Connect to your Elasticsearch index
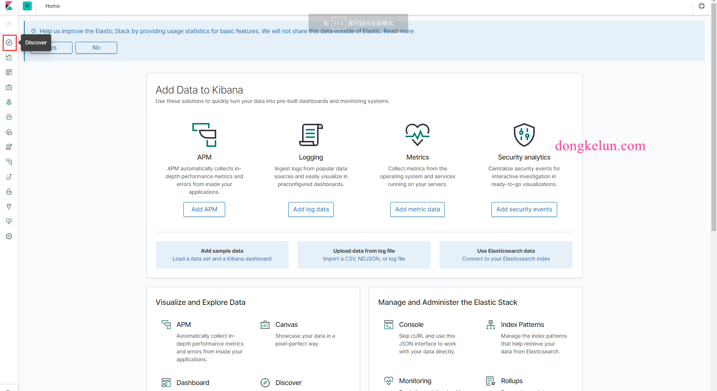 point(506,259)
